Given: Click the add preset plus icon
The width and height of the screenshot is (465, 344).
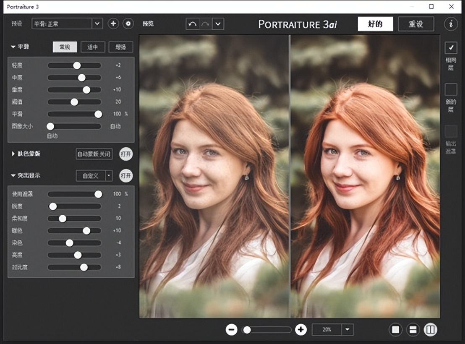Looking at the screenshot, I should [113, 23].
